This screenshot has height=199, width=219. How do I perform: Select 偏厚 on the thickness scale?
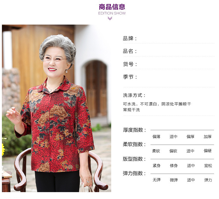coord(190,137)
